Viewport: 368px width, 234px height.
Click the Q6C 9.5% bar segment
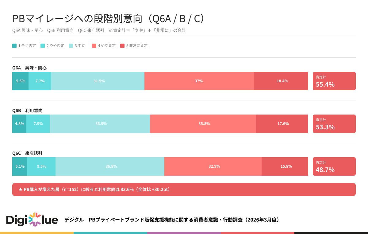(41, 166)
